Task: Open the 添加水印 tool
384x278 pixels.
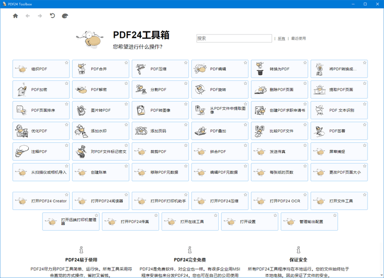Action: pos(100,131)
